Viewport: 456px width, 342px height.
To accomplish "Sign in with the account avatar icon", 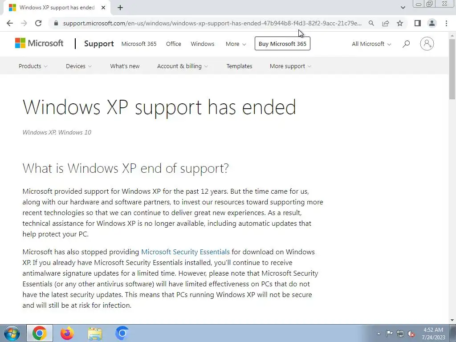I will [x=427, y=44].
